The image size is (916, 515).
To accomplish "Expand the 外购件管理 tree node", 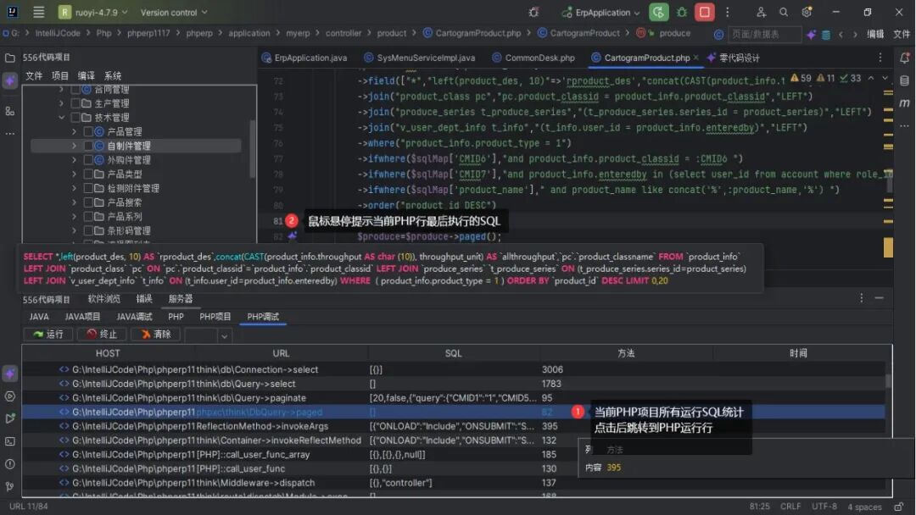I will click(75, 160).
